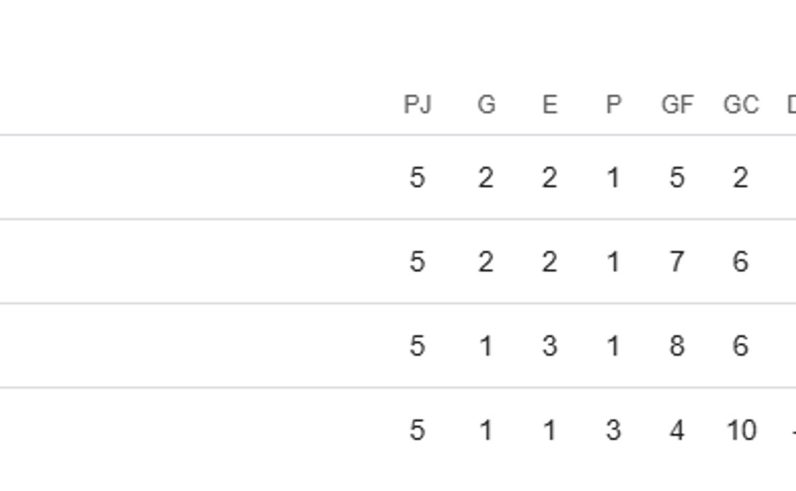Select GC value 6 in row with GF 8
This screenshot has height=491, width=796.
pos(741,346)
